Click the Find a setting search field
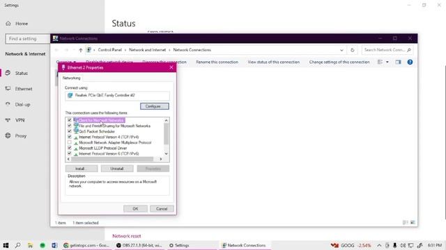This screenshot has height=250, width=446. (28, 39)
